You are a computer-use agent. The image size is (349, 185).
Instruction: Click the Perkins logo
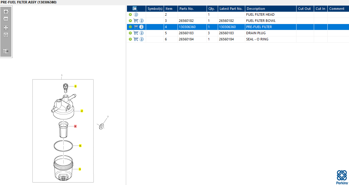tap(341, 177)
